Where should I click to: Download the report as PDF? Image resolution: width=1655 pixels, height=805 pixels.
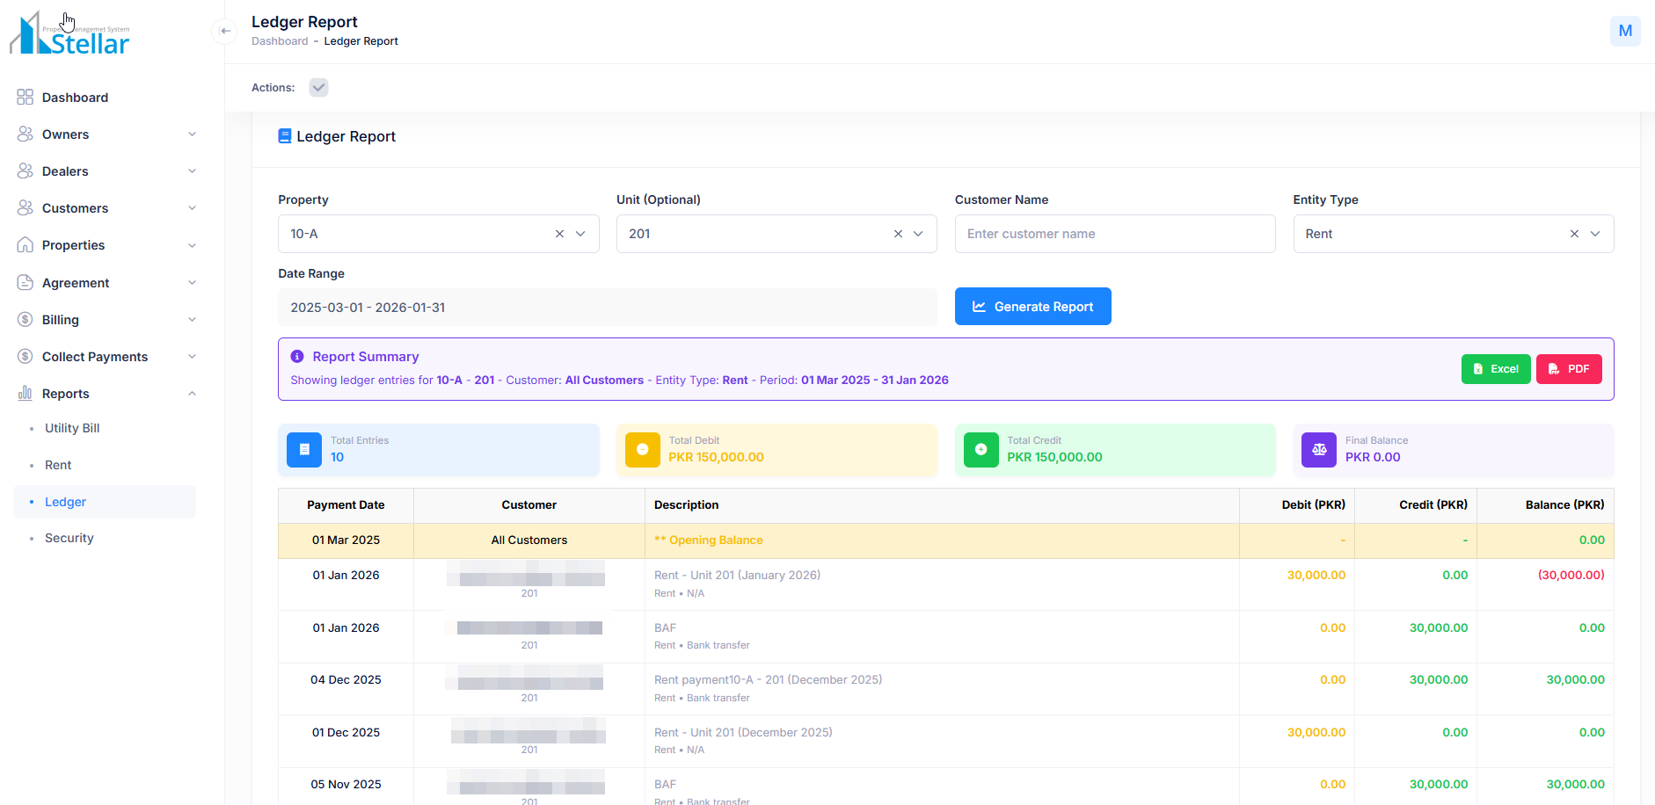pos(1569,369)
